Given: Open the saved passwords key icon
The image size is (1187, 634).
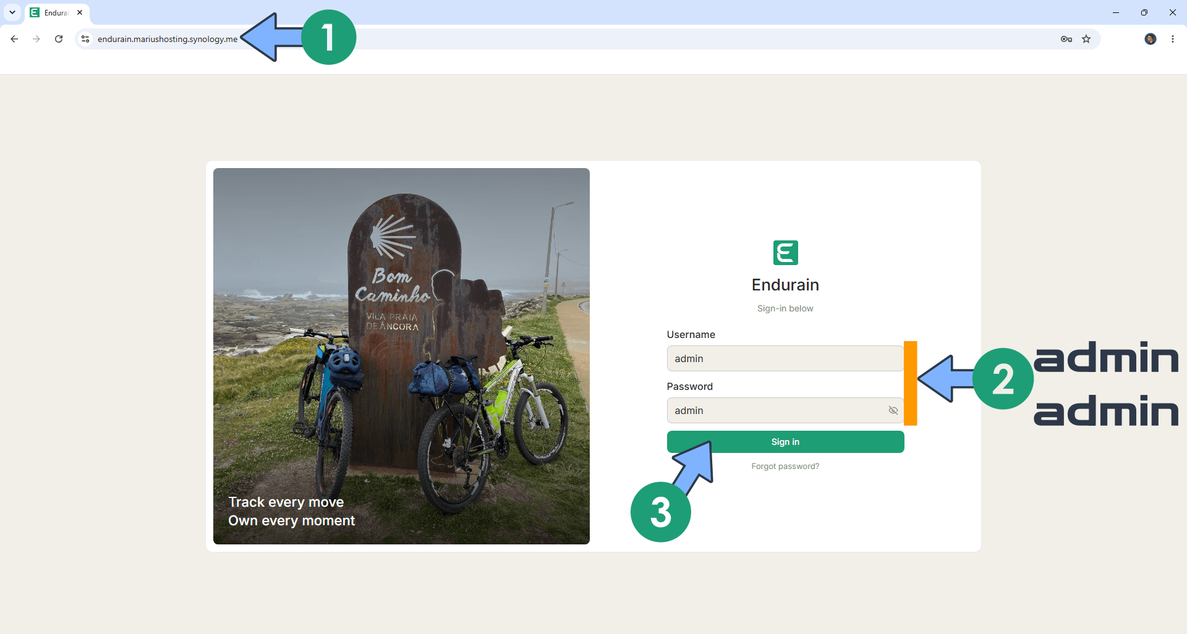Looking at the screenshot, I should click(1066, 39).
